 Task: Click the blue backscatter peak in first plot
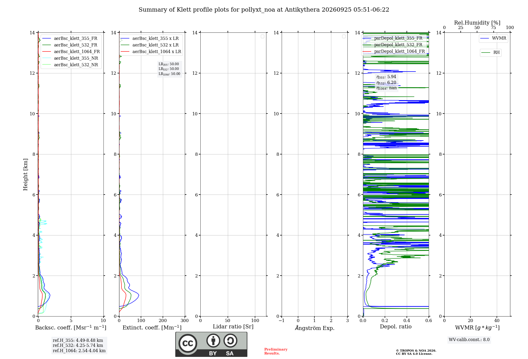coord(49,295)
